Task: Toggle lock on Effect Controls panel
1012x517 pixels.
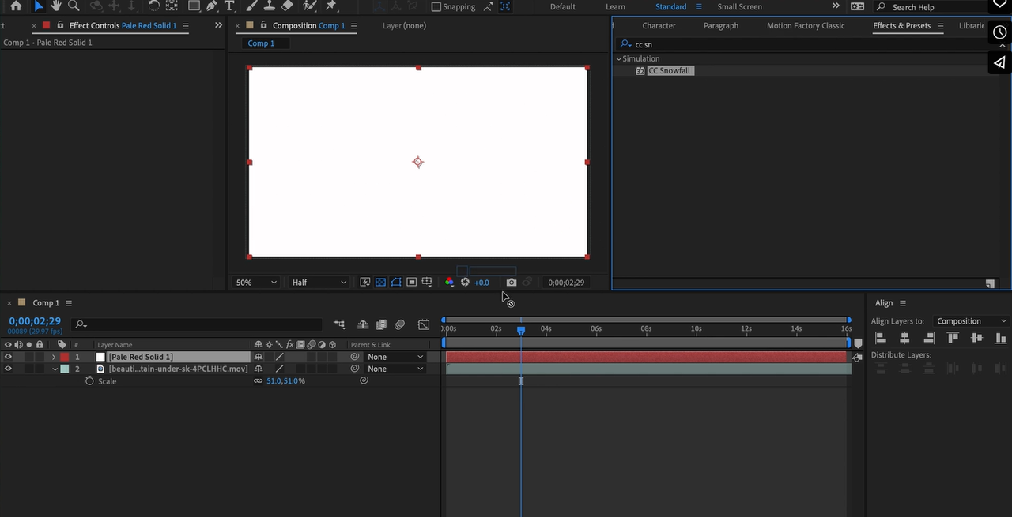Action: 59,25
